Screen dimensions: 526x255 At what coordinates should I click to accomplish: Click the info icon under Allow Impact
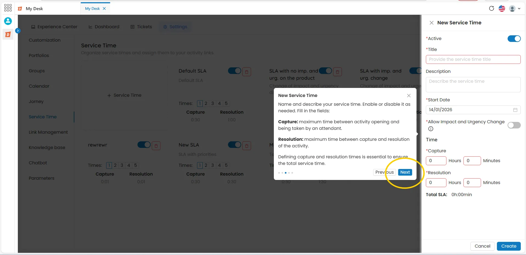coord(431,129)
